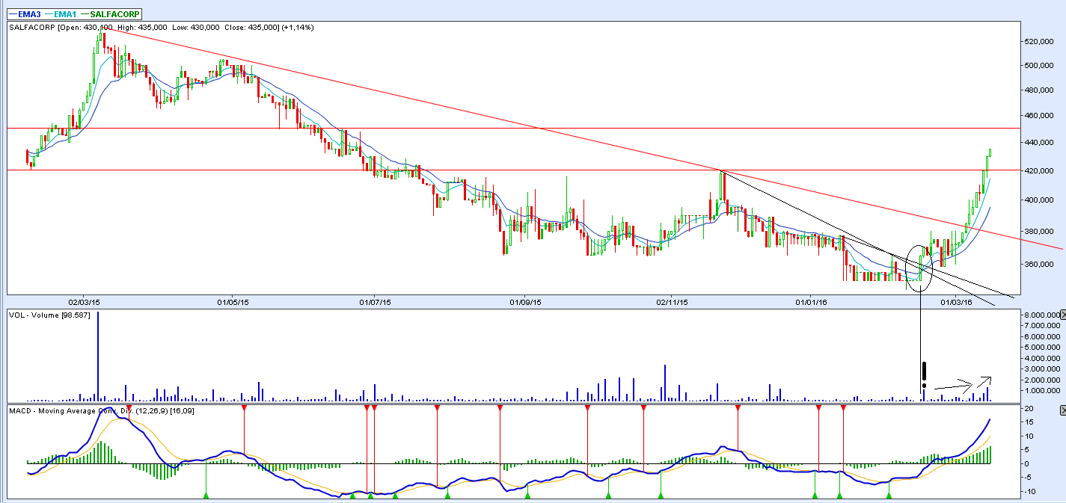Select the MACD Moving Average panel title

pos(101,411)
